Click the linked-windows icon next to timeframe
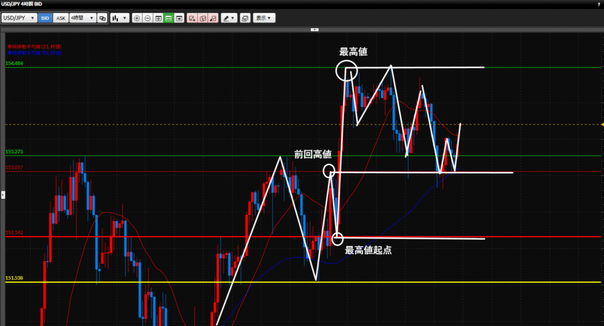Screen dimensions: 604x326 tap(103, 18)
